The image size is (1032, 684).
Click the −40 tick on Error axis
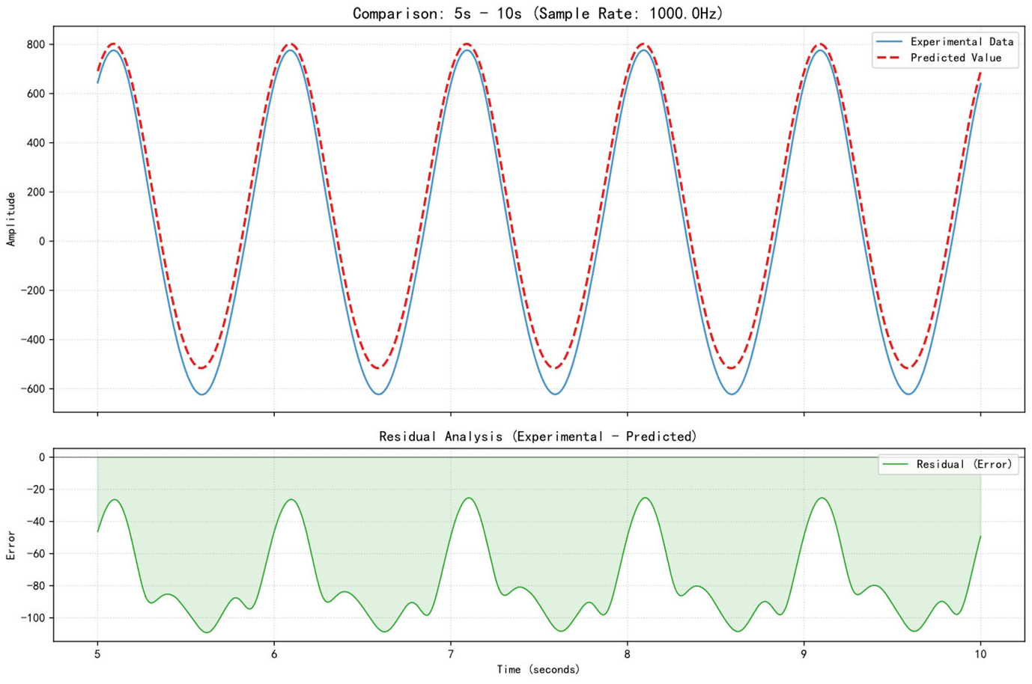pyautogui.click(x=34, y=522)
